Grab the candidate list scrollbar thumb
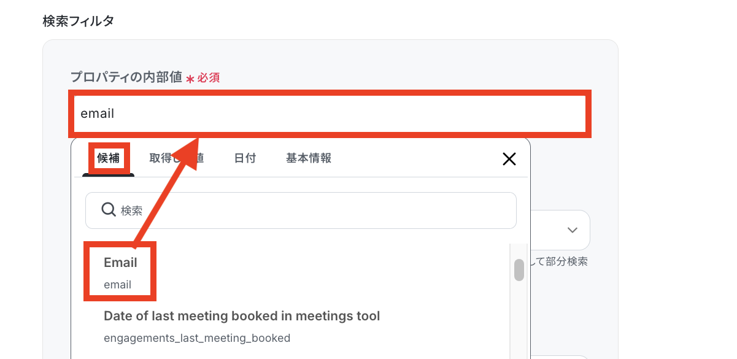This screenshot has height=359, width=737. point(519,270)
